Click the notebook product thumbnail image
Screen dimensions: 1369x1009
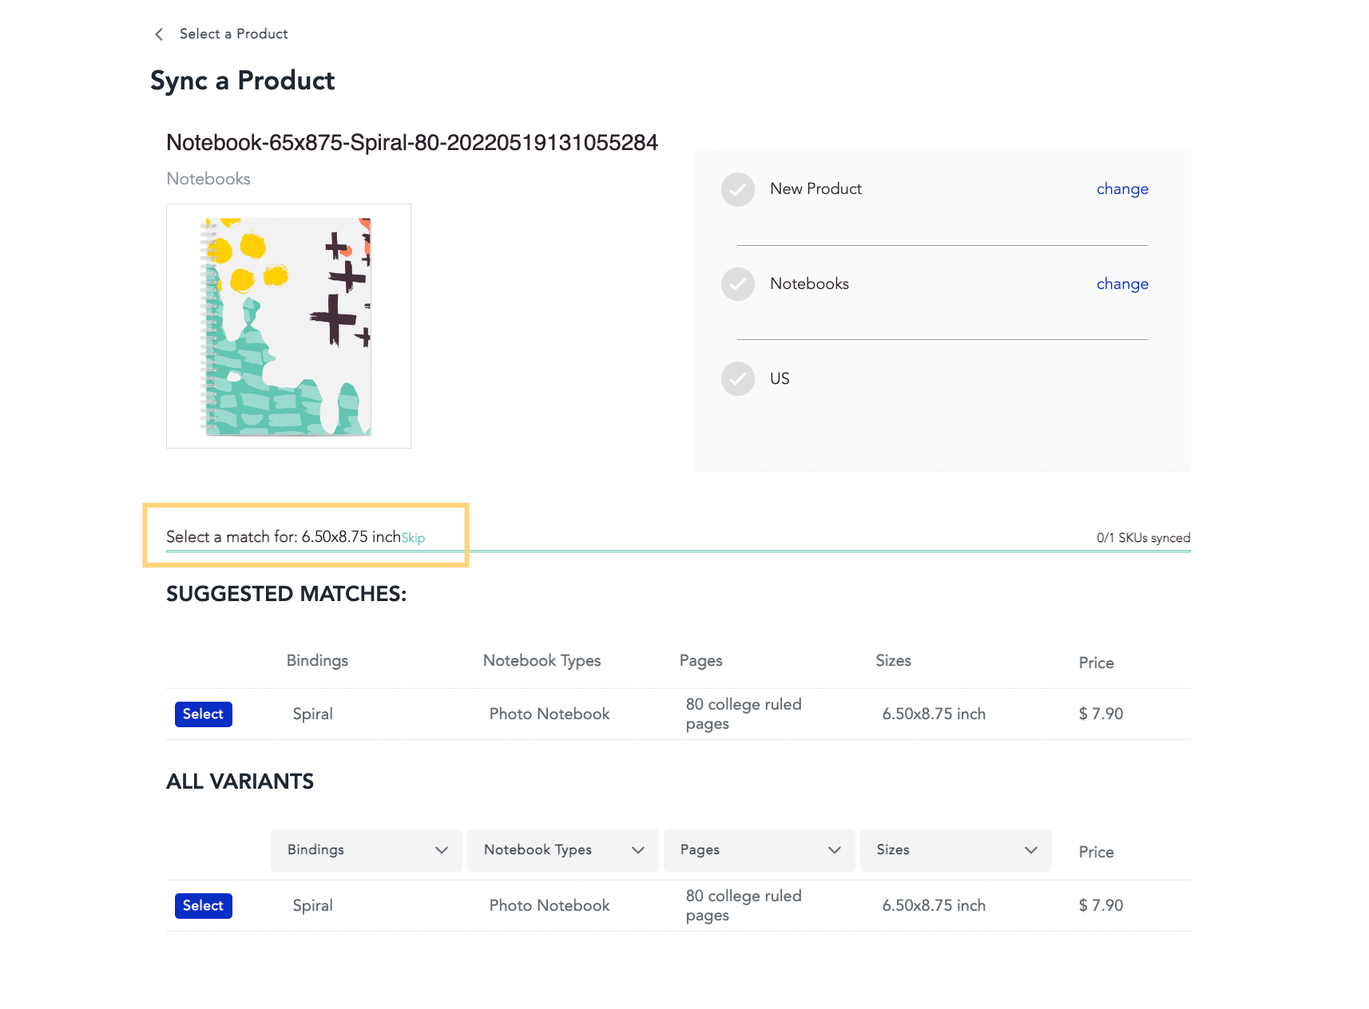(x=288, y=326)
